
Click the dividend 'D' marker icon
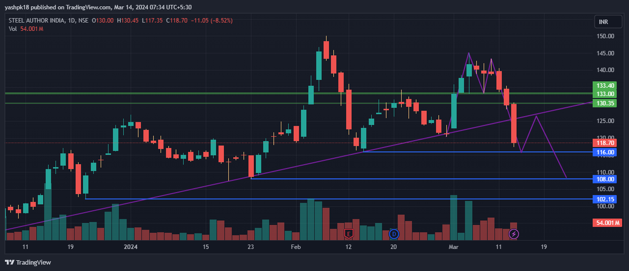[394, 233]
